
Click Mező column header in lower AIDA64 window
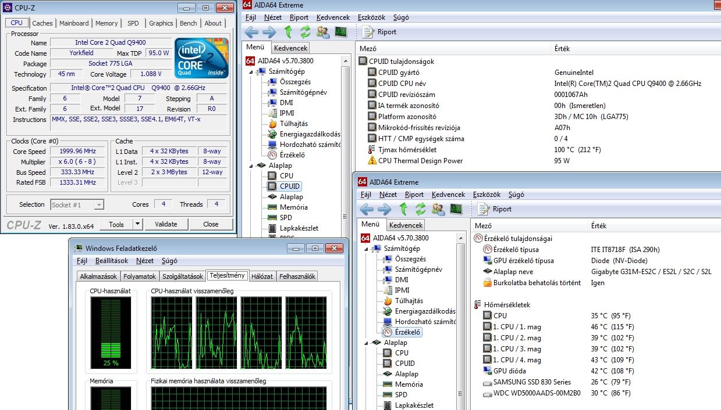[x=483, y=226]
